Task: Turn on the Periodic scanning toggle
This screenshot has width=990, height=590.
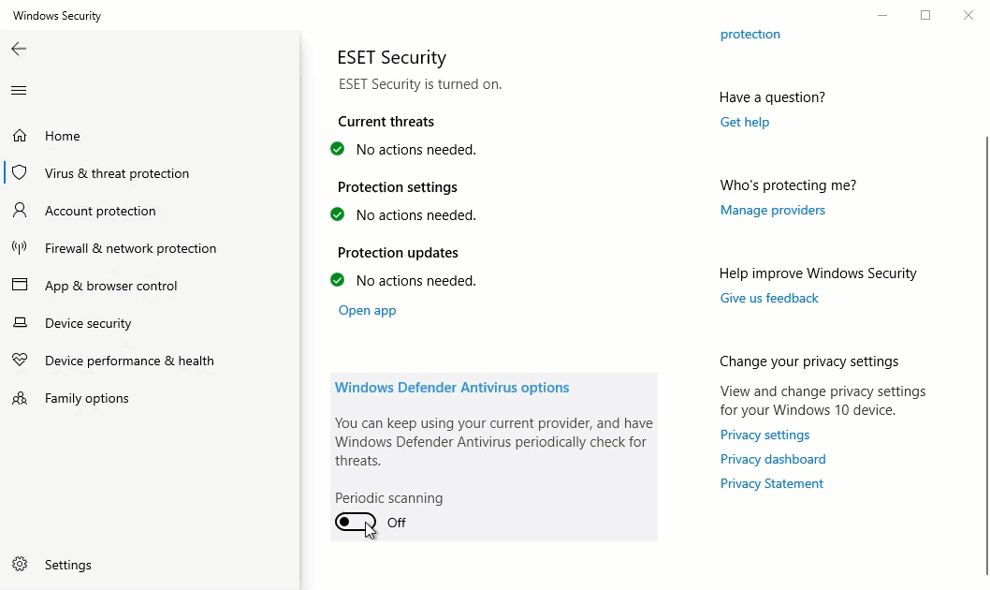Action: pyautogui.click(x=356, y=523)
